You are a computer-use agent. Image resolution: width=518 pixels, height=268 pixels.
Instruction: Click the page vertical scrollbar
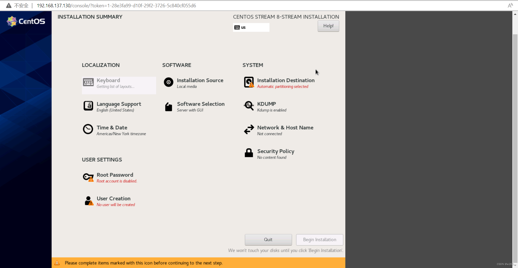point(515,149)
